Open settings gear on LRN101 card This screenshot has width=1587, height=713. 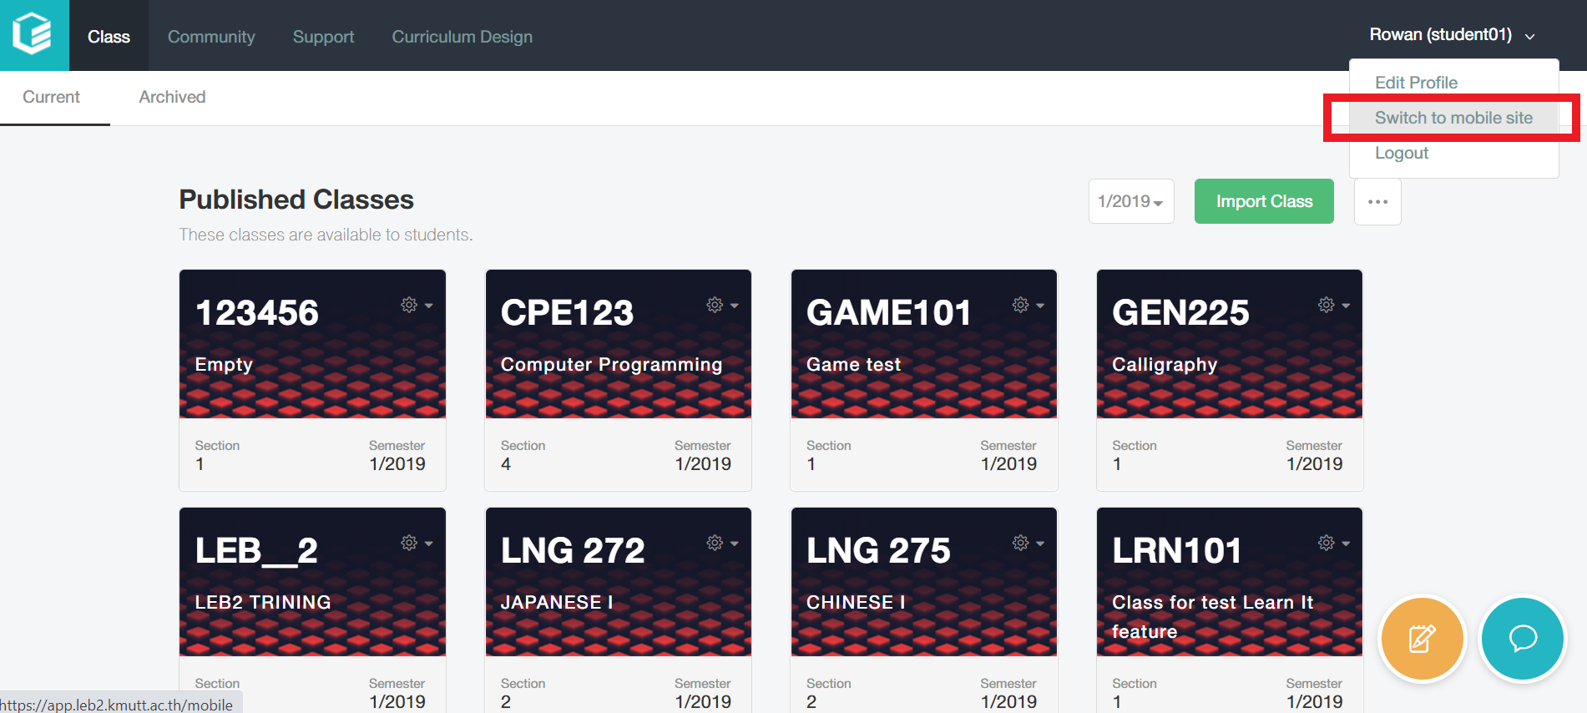[x=1326, y=543]
